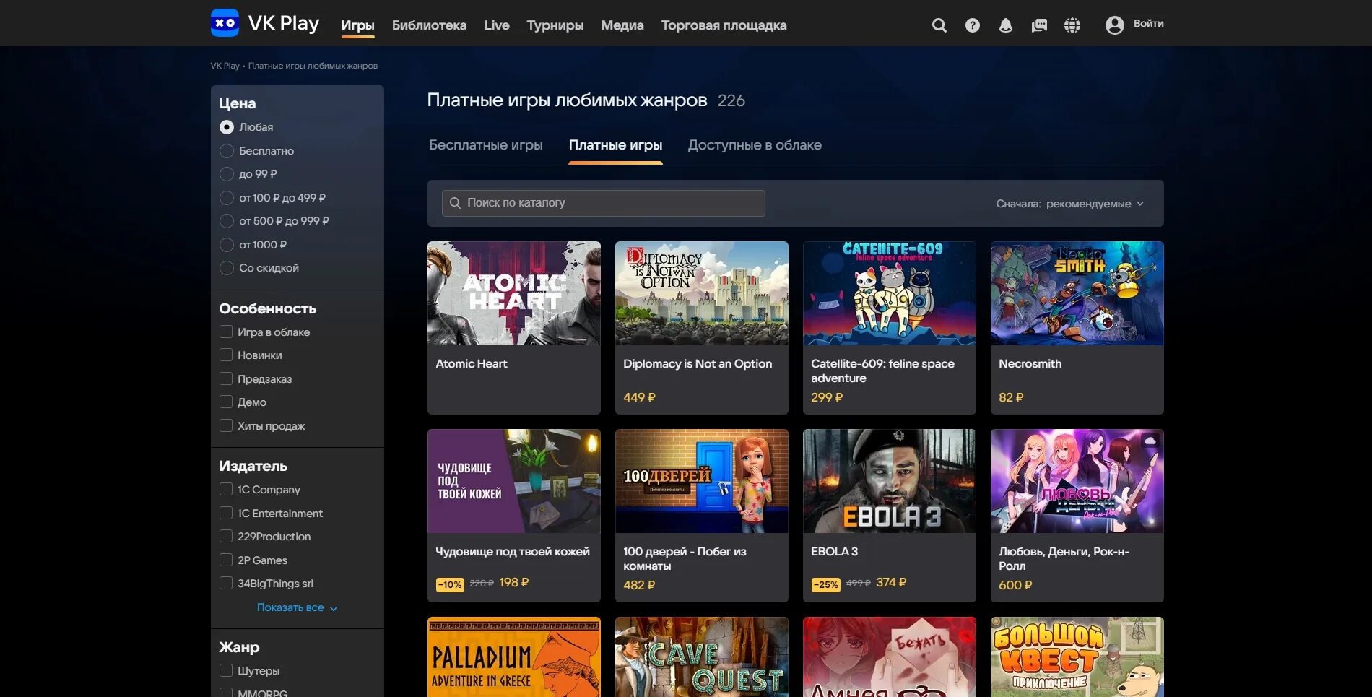
Task: Open the language globe icon
Action: [x=1072, y=25]
